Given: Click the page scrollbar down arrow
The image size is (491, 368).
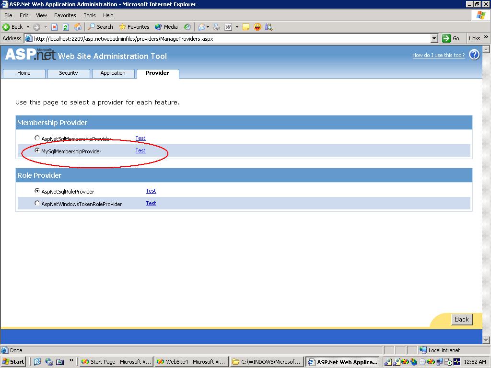Looking at the screenshot, I should 486,340.
